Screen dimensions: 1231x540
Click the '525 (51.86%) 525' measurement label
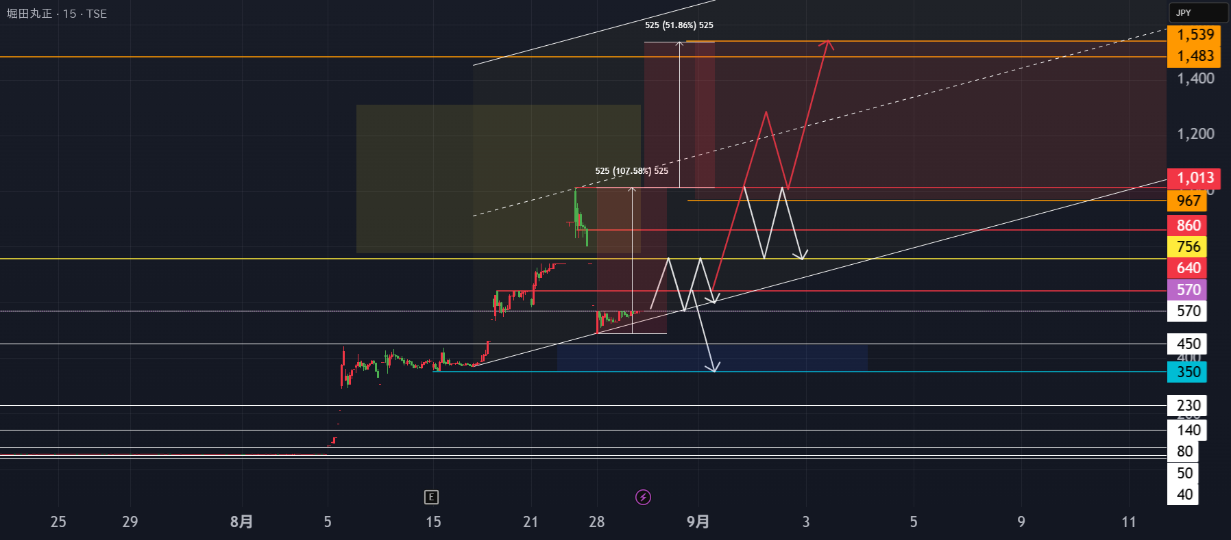(679, 25)
